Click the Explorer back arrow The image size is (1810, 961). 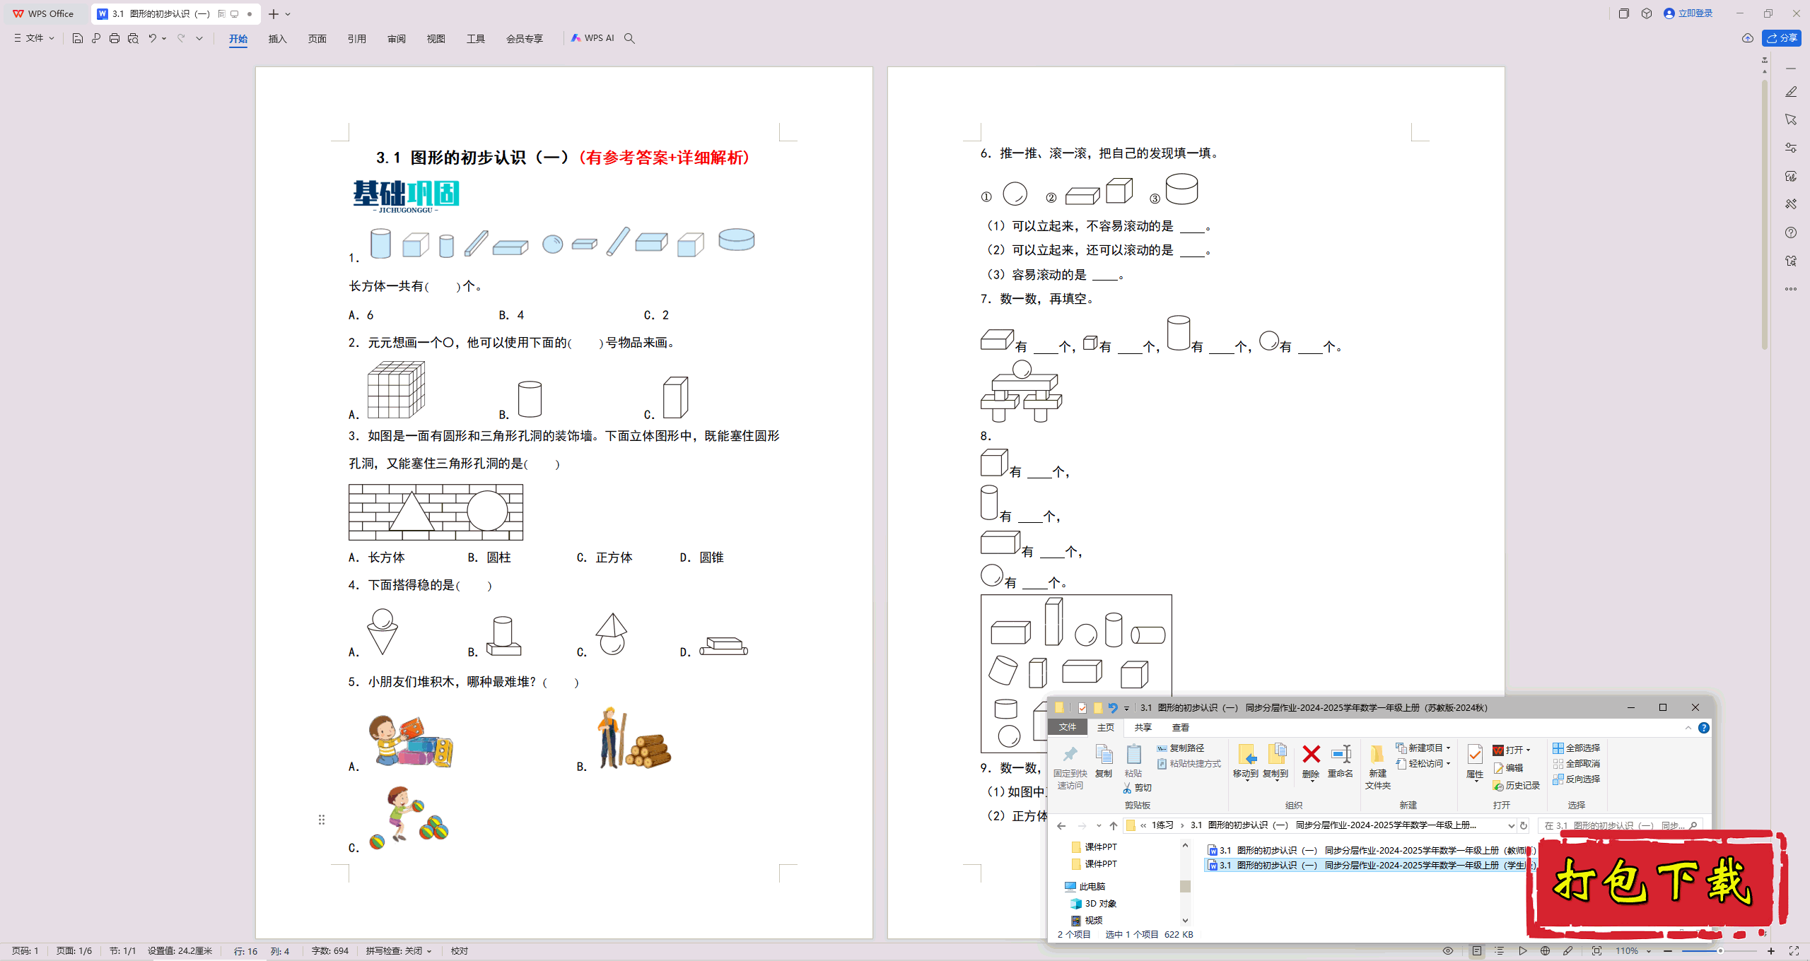tap(1061, 825)
